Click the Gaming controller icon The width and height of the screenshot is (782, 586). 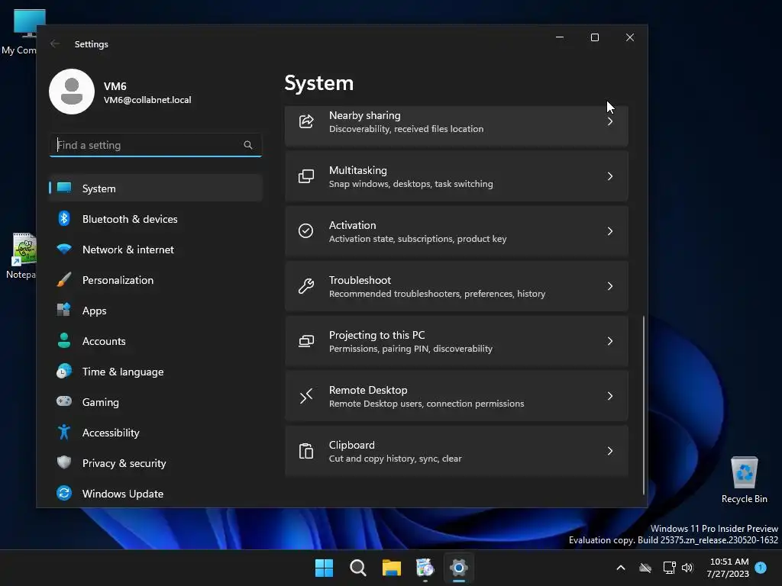[x=64, y=401]
